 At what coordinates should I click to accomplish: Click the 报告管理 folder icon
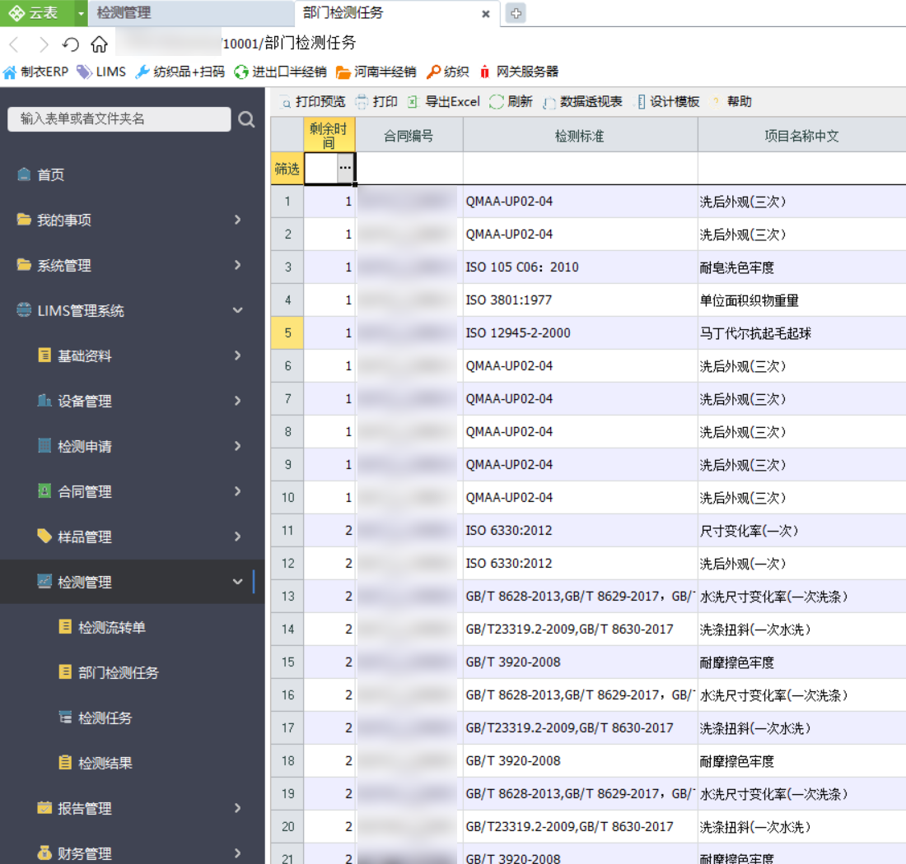tap(44, 807)
